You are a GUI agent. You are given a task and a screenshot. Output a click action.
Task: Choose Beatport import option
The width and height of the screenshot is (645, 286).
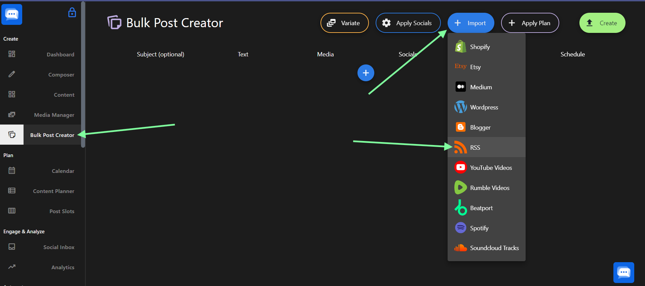487,208
